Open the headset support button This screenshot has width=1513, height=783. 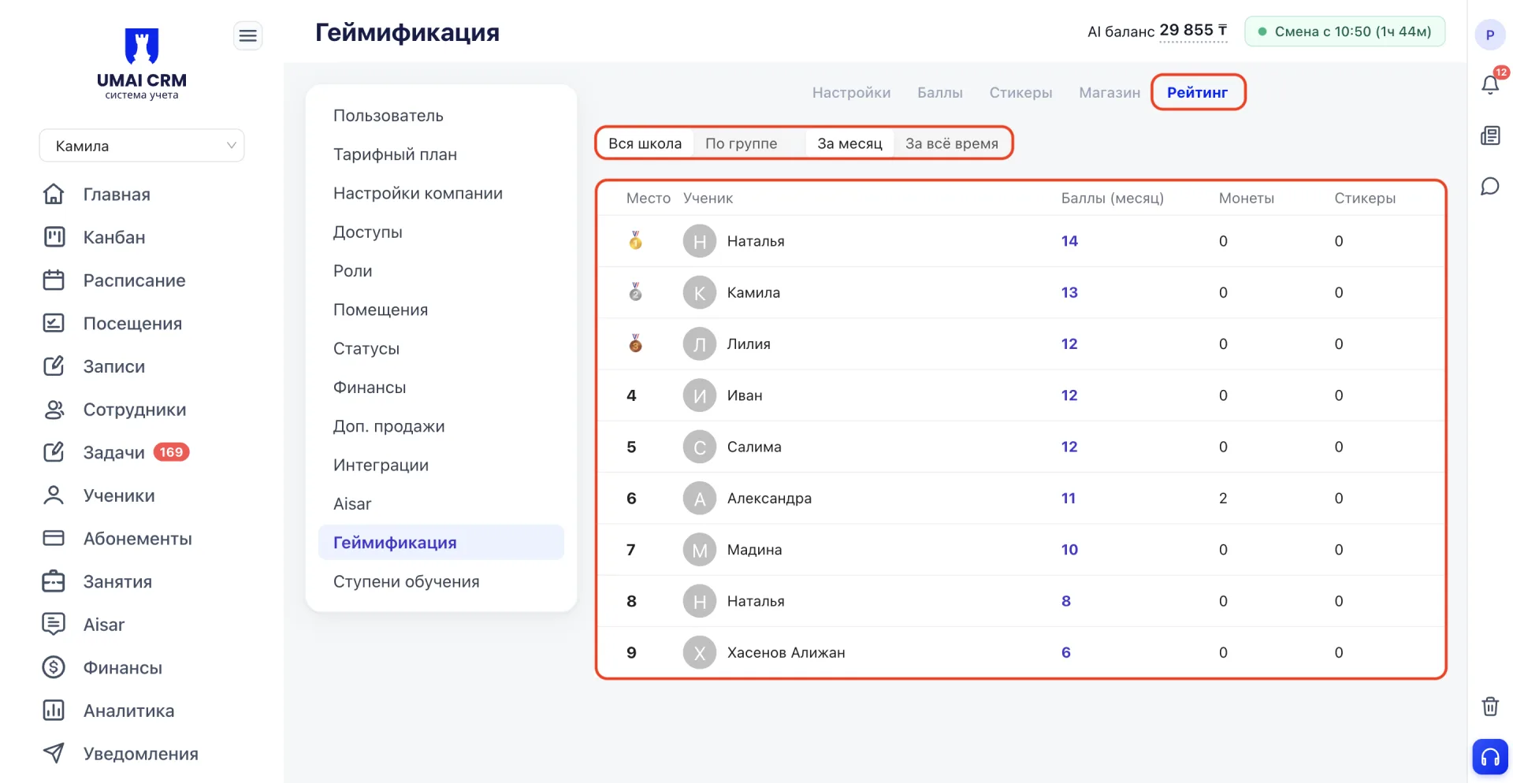pos(1490,757)
